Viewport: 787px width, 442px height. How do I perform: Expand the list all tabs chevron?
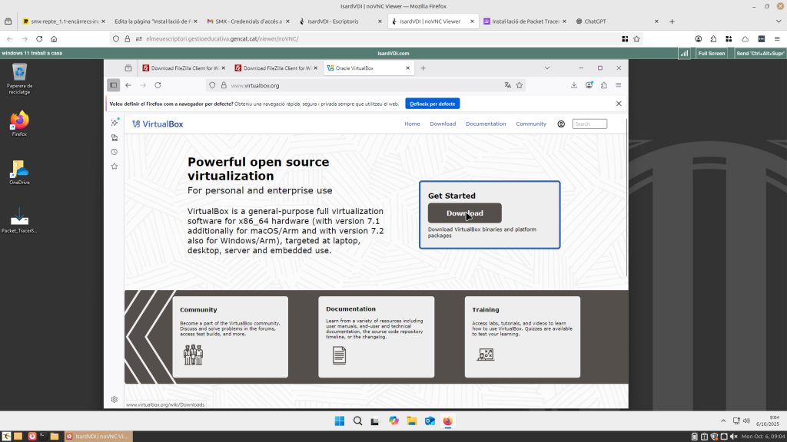547,68
